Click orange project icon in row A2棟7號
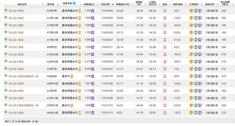The height and width of the screenshot is (126, 235). (80, 11)
